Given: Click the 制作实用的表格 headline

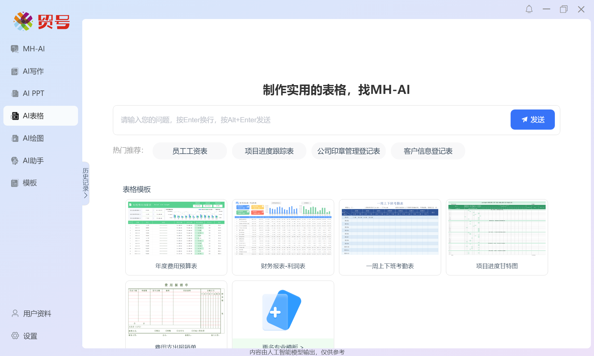Looking at the screenshot, I should pos(336,90).
